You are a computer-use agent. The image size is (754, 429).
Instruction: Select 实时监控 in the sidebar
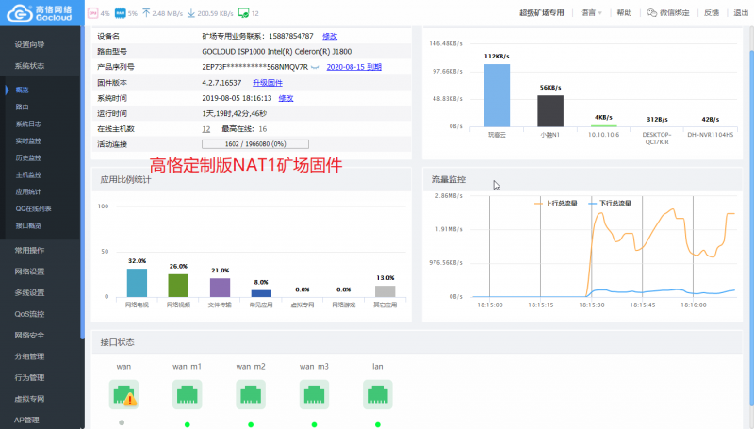pos(28,140)
